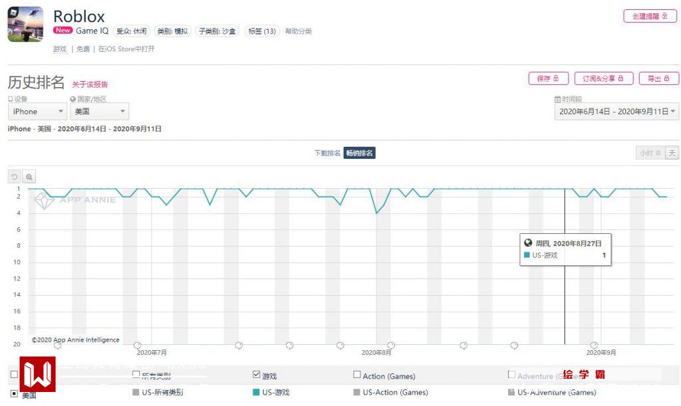Click the teal US-游戏 legend swatch
The width and height of the screenshot is (681, 406).
[x=256, y=392]
